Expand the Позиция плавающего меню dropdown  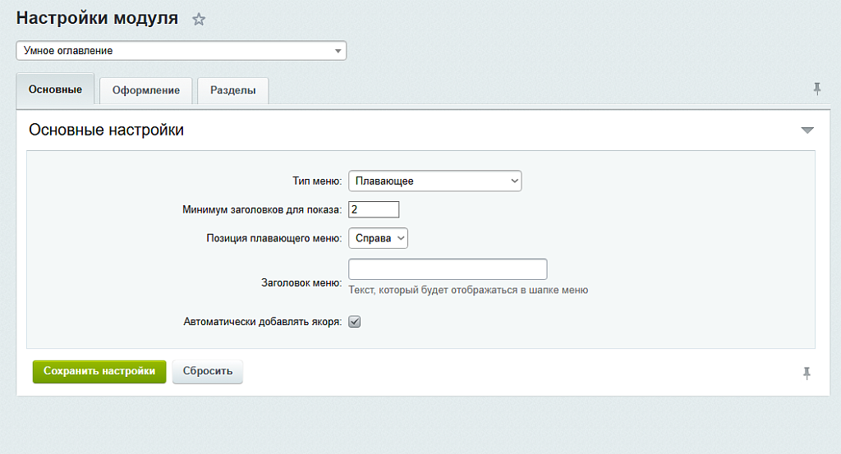pos(378,238)
